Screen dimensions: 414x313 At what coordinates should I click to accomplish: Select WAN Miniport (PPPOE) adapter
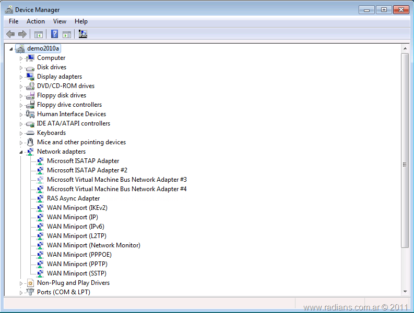79,255
